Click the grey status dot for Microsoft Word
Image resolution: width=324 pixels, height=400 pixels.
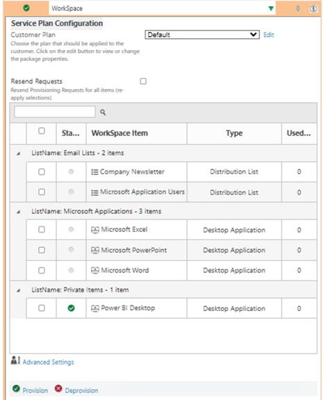click(71, 270)
